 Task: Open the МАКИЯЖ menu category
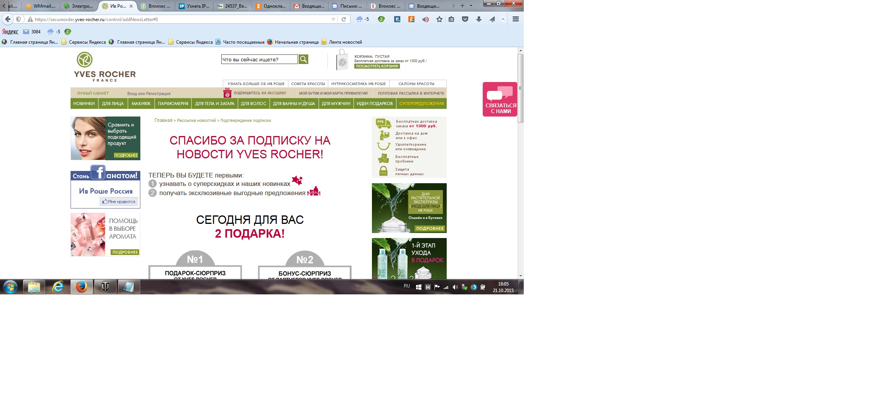pyautogui.click(x=141, y=103)
